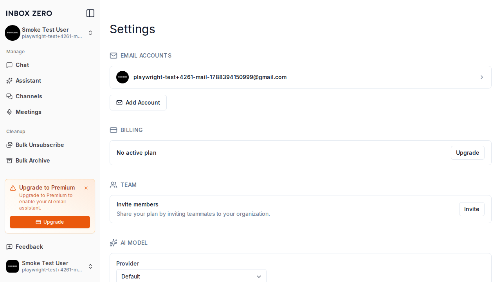Expand the gmail account row chevron

[x=482, y=77]
